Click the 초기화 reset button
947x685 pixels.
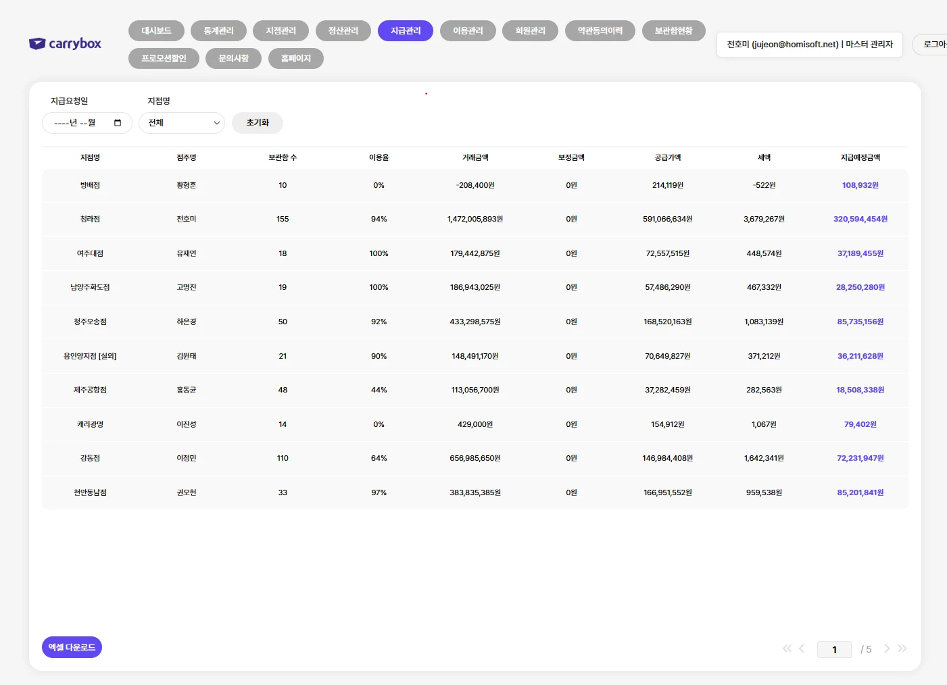click(258, 123)
